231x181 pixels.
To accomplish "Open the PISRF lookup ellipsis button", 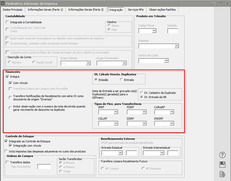I will click(144, 112).
